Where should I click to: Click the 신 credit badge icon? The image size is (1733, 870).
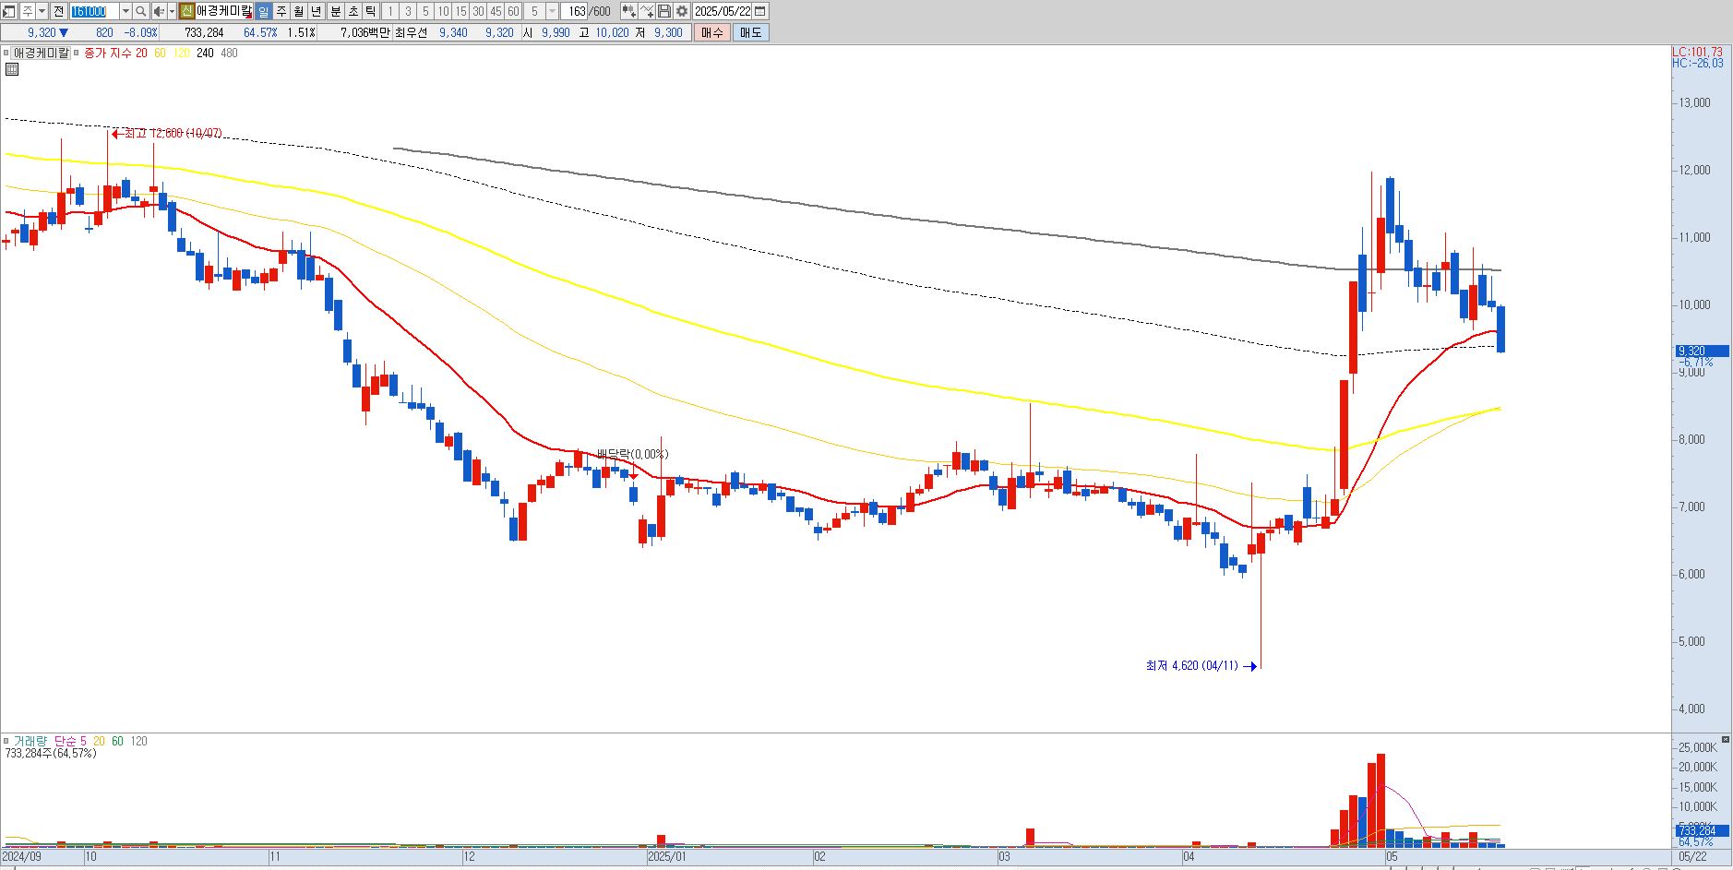[186, 11]
